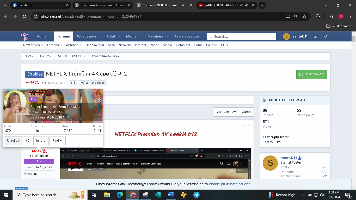Click the Windows Start button
The image size is (356, 200).
click(x=6, y=195)
